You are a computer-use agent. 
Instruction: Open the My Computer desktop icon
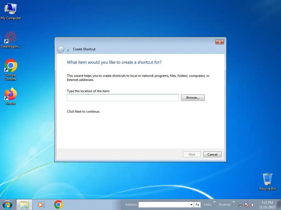(11, 11)
